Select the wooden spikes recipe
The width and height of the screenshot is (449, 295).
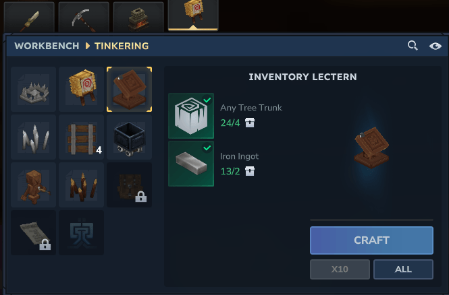(x=81, y=185)
